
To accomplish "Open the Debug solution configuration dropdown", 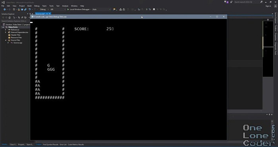I will pos(44,10).
